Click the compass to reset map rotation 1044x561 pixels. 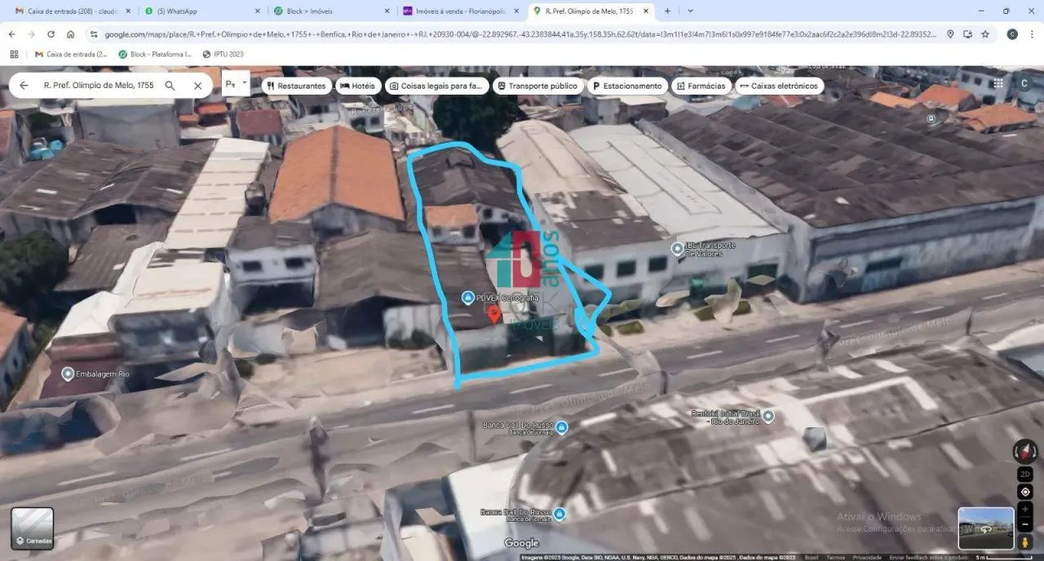pos(1025,452)
